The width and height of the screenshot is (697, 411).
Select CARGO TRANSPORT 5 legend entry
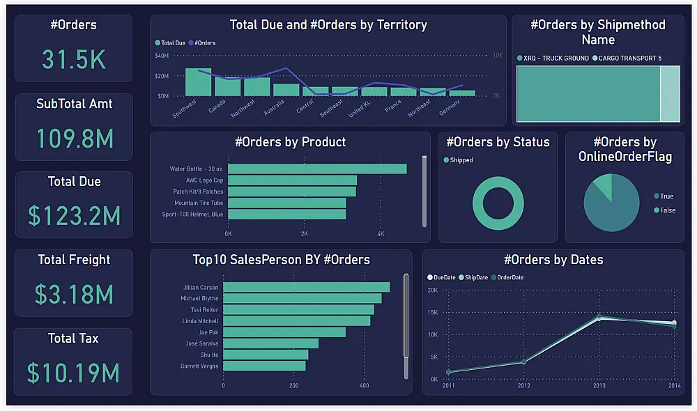(627, 59)
